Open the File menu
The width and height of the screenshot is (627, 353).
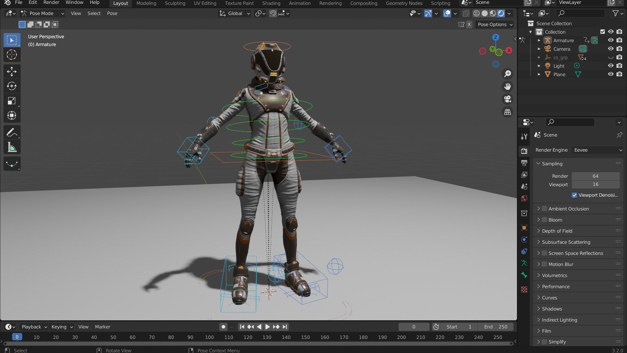pos(19,3)
